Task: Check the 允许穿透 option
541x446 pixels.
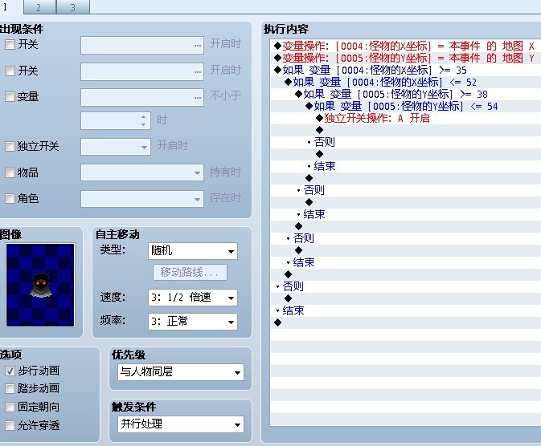Action: 10,425
